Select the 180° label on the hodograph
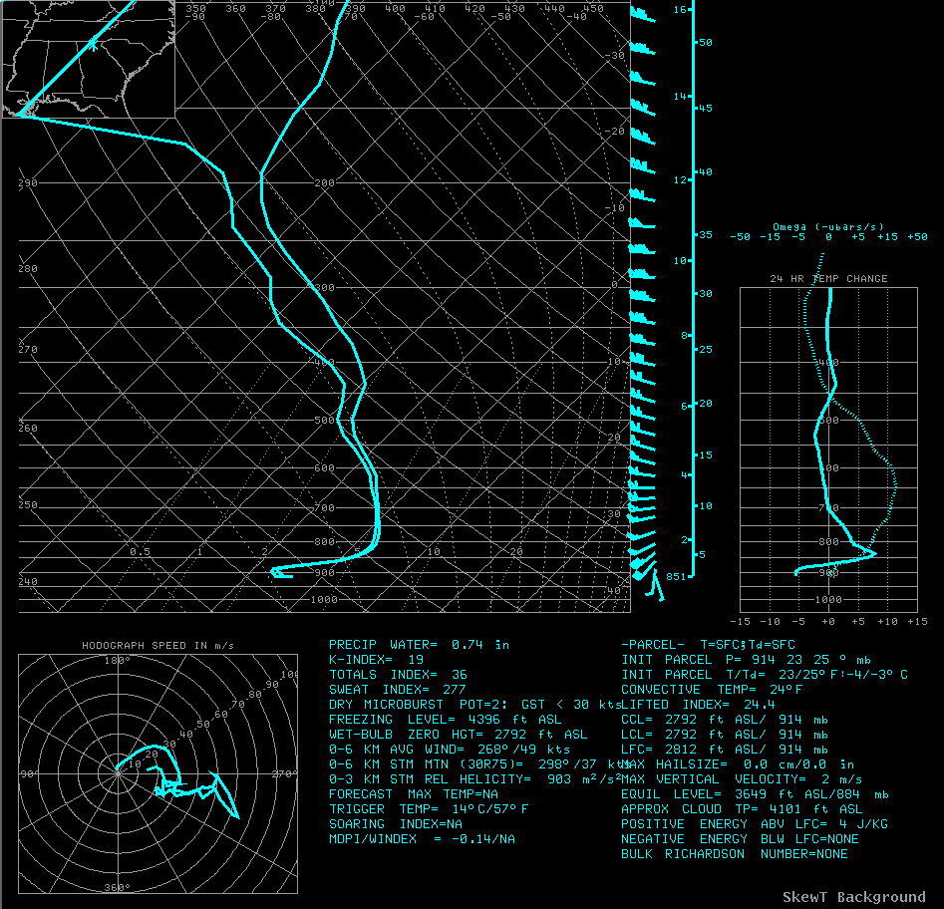The image size is (944, 909). [x=118, y=661]
